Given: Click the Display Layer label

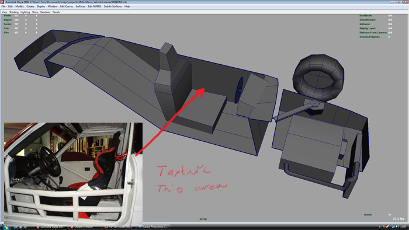Looking at the screenshot, I should click(368, 28).
